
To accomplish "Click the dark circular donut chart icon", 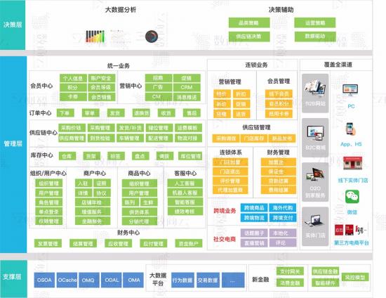I will 152,37.
